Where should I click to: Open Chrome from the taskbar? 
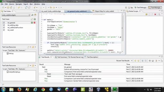pyautogui.click(x=43, y=89)
